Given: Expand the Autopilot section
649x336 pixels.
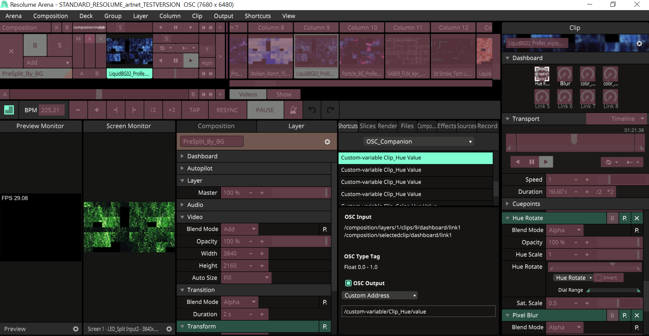Looking at the screenshot, I should click(182, 168).
